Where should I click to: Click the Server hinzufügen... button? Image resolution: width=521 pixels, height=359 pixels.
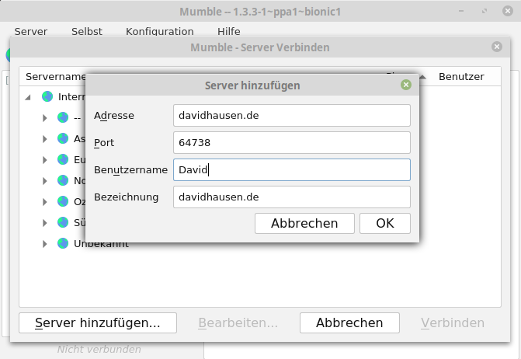98,322
